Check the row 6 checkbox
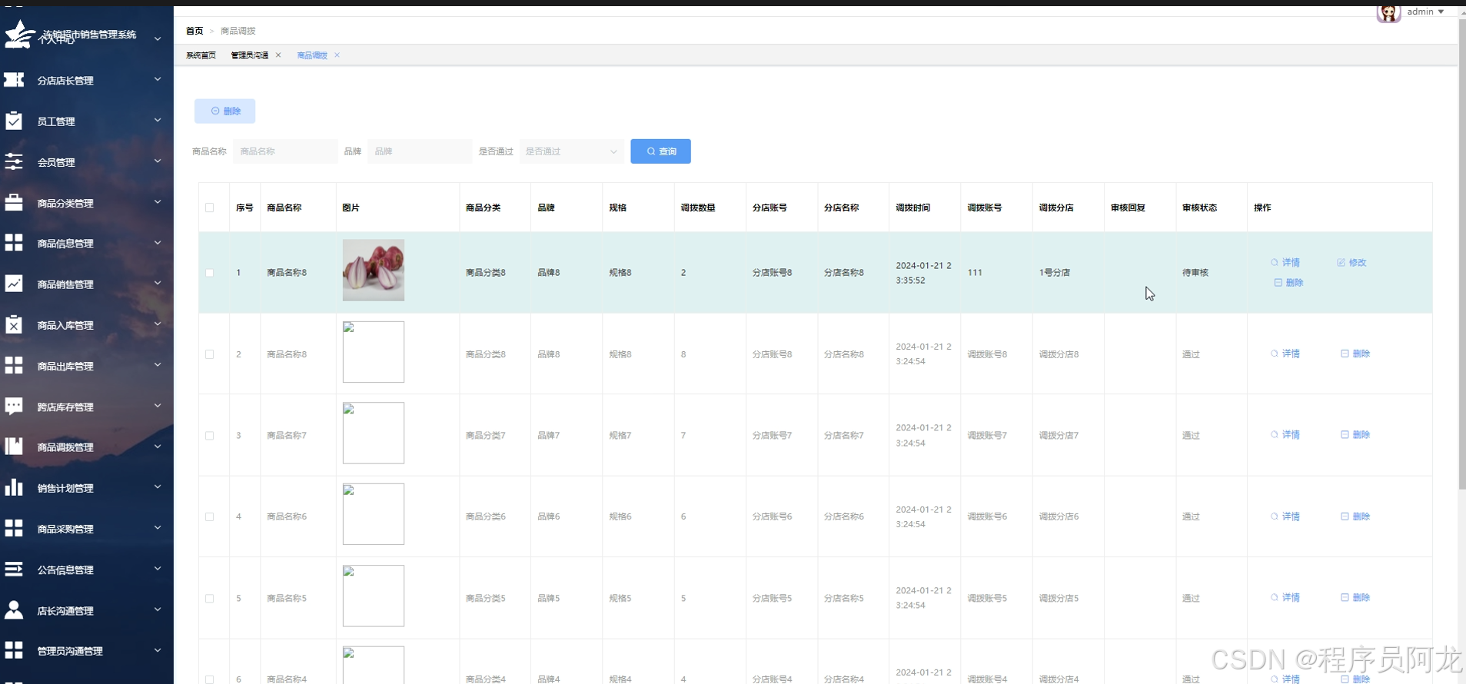The width and height of the screenshot is (1466, 684). (209, 679)
